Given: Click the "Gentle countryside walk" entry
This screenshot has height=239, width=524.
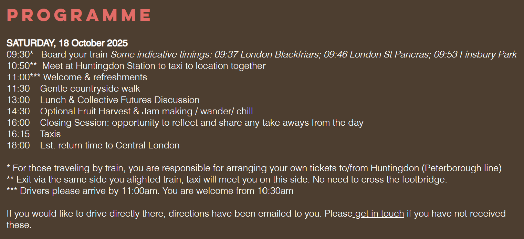Looking at the screenshot, I should coord(90,89).
